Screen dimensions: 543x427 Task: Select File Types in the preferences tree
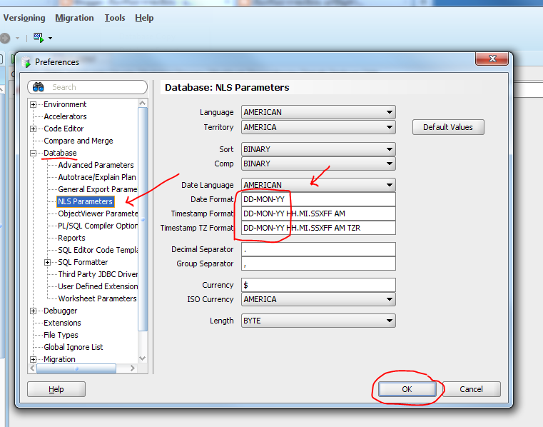pyautogui.click(x=61, y=335)
